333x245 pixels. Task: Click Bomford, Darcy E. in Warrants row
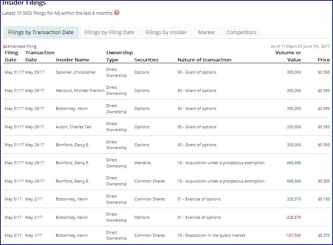pyautogui.click(x=72, y=163)
